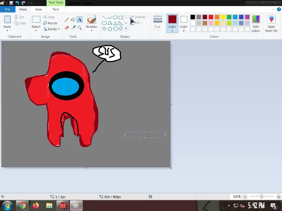
Task: Select the Magnifier tool
Action: [80, 28]
